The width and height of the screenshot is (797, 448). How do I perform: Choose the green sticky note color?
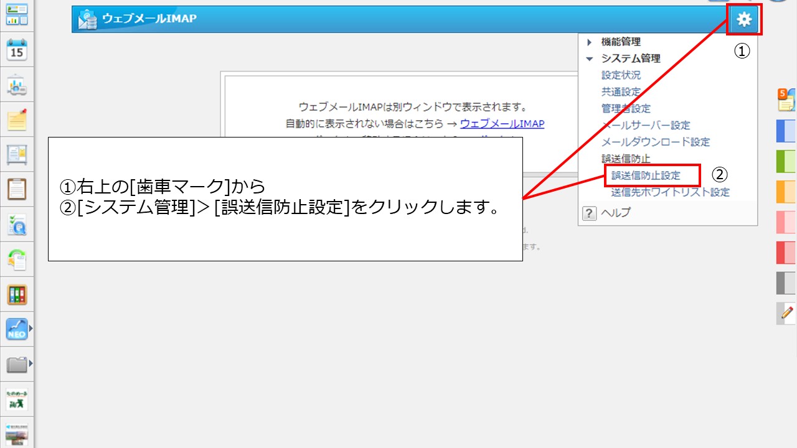(x=786, y=161)
